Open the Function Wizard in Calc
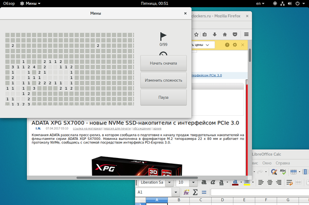The height and width of the screenshot is (205, 309). coord(186,192)
